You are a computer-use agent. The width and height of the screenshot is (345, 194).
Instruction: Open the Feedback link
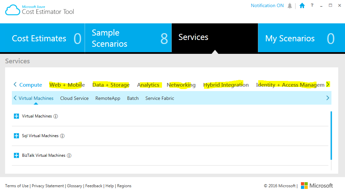point(94,186)
